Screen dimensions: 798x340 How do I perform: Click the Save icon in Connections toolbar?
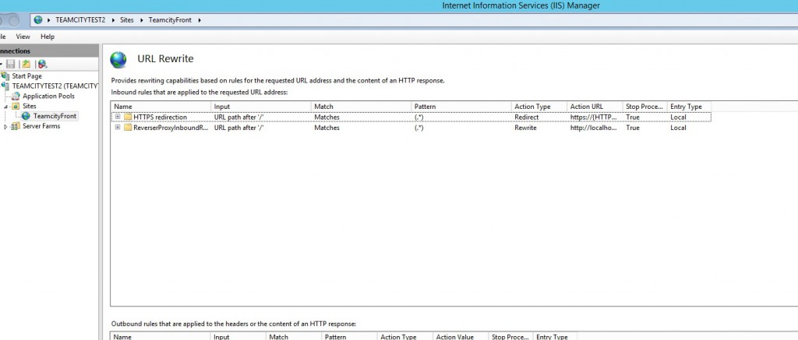[11, 64]
